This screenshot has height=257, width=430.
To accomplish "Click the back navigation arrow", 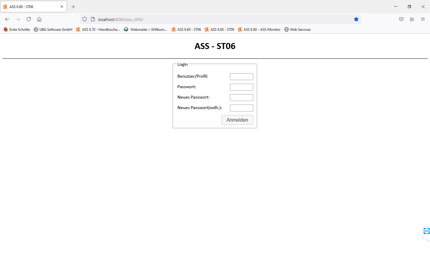I will [x=7, y=19].
